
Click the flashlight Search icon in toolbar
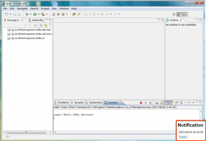pyautogui.click(x=79, y=14)
